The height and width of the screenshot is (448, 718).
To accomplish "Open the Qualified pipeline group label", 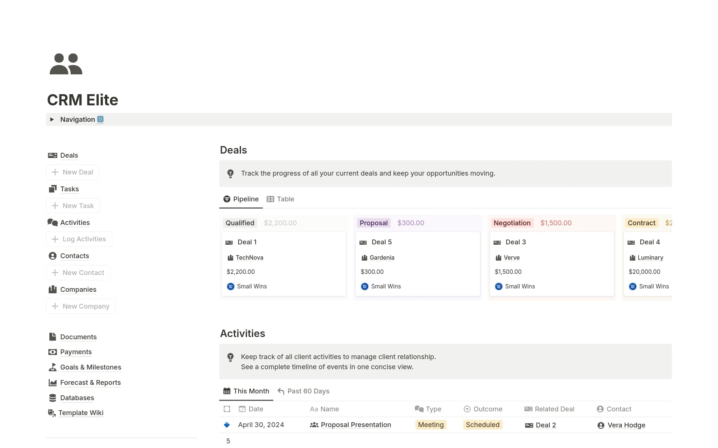I will click(240, 223).
